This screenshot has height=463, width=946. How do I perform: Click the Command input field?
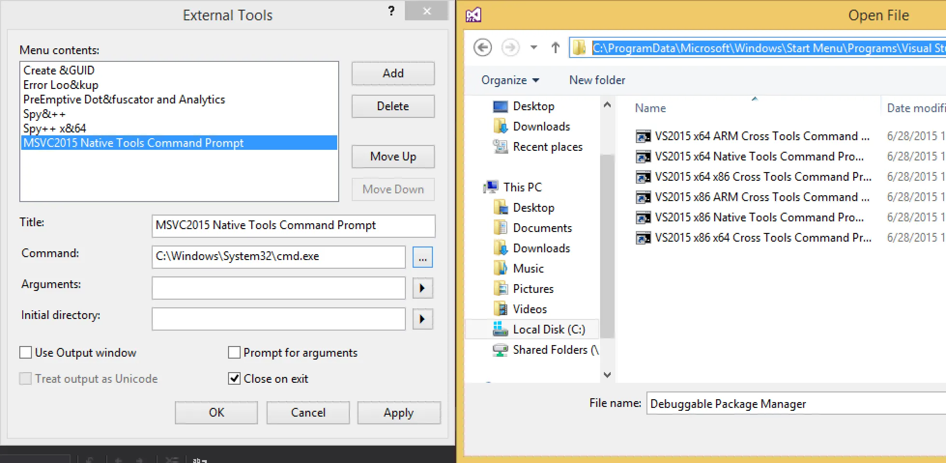tap(279, 257)
